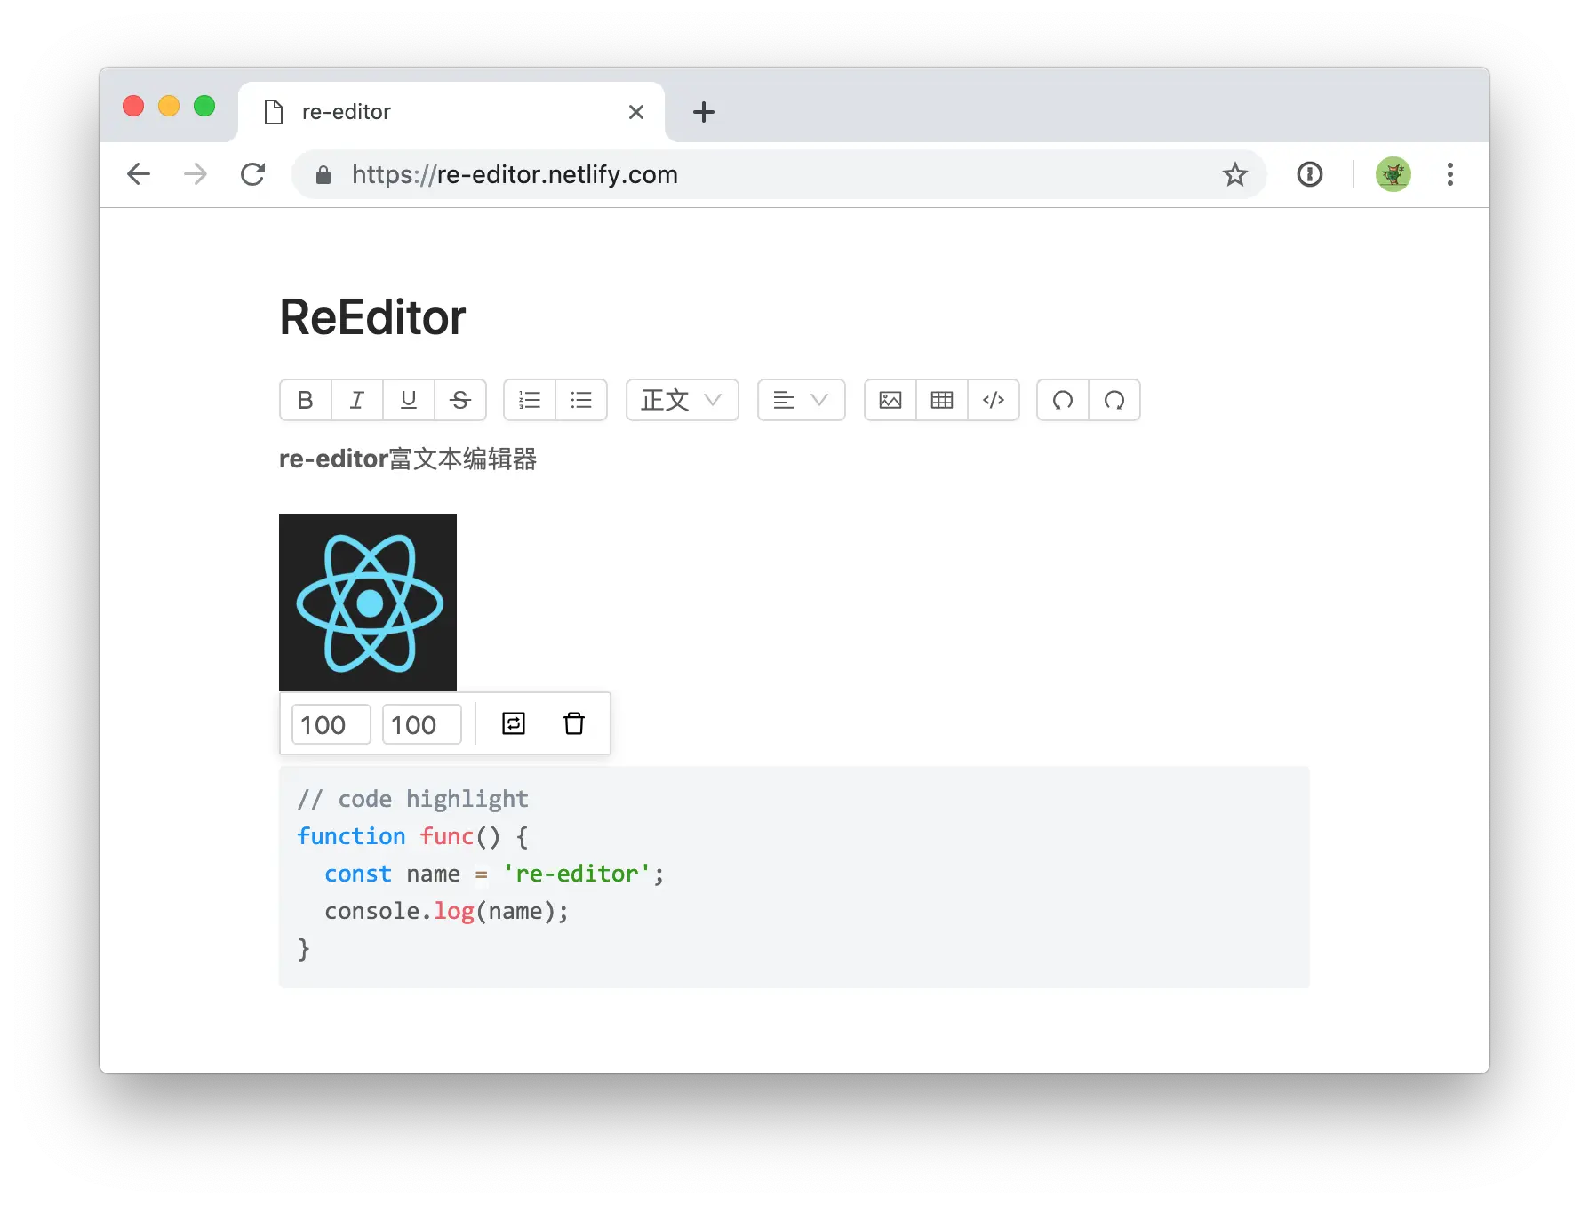Open the 1Password browser extension
Viewport: 1589px width, 1205px height.
pos(1310,174)
